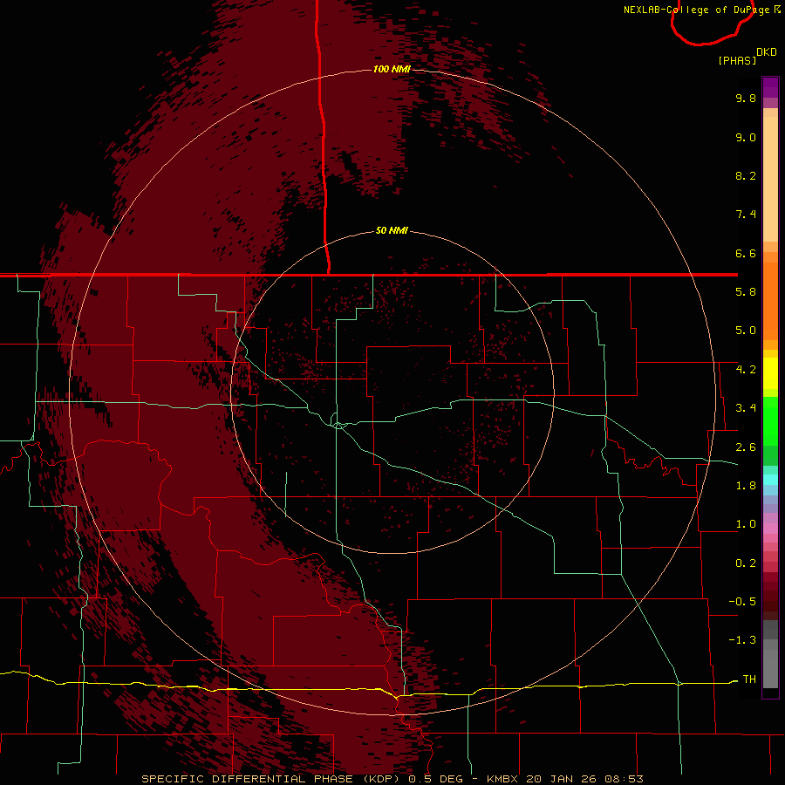Click the cyan color bar segment

[770, 480]
